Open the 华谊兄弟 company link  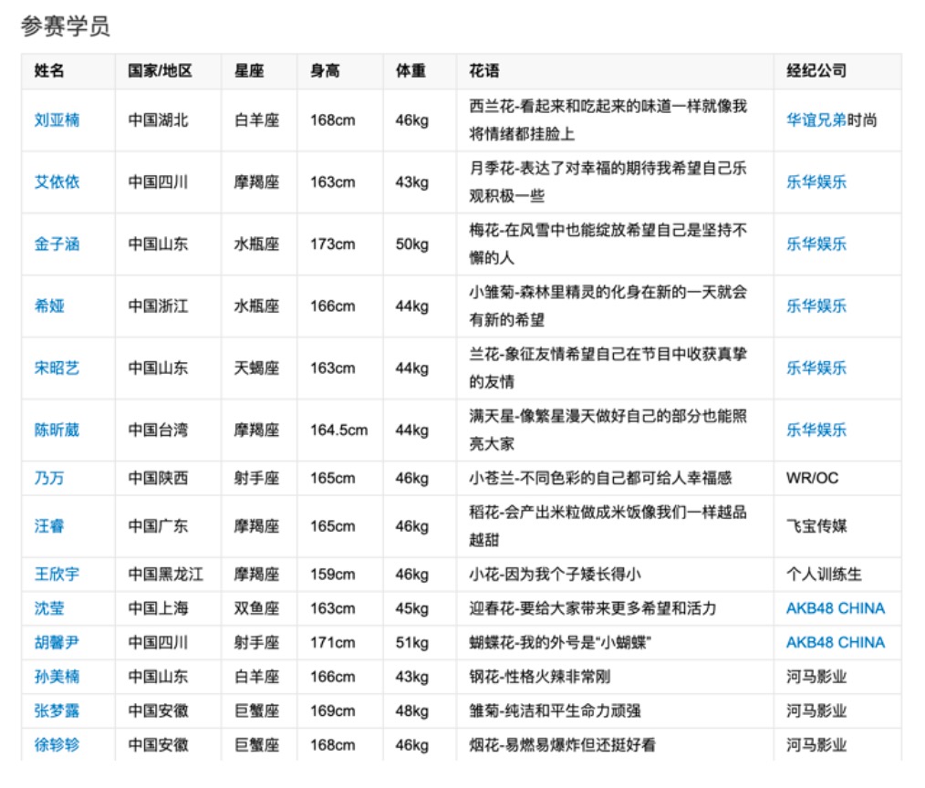[x=816, y=120]
